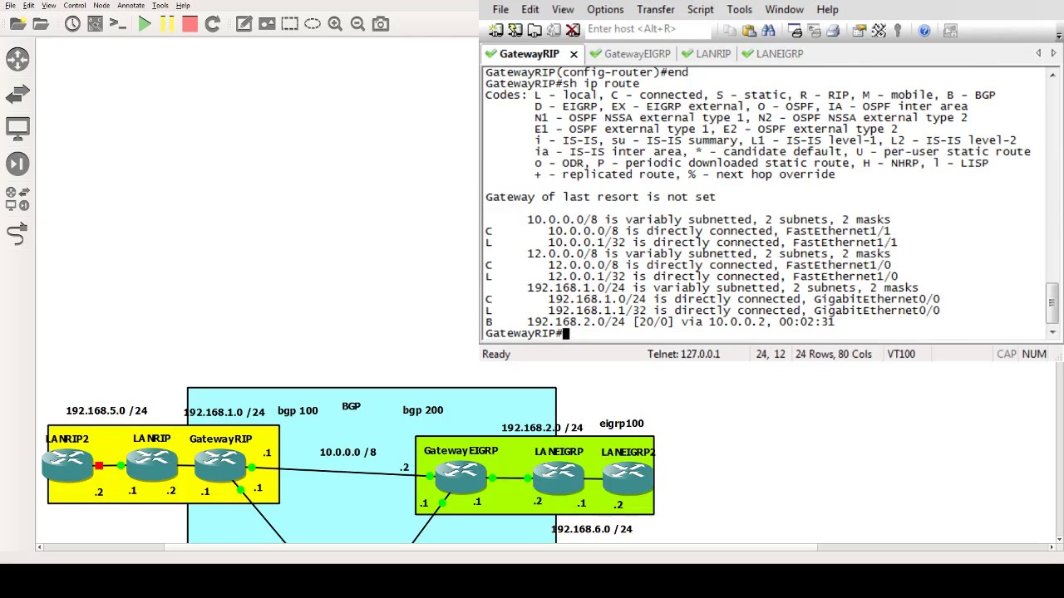This screenshot has height=598, width=1064.
Task: Select the add note tool
Action: [244, 24]
